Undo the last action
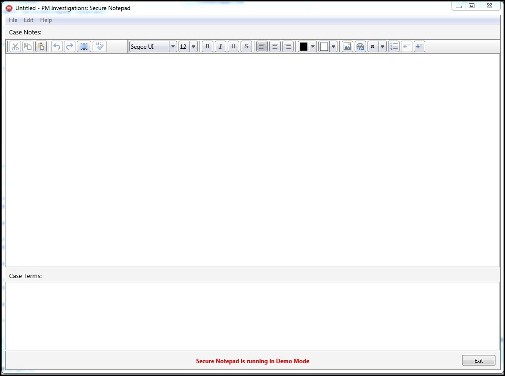Viewport: 505px width, 376px height. coord(57,46)
